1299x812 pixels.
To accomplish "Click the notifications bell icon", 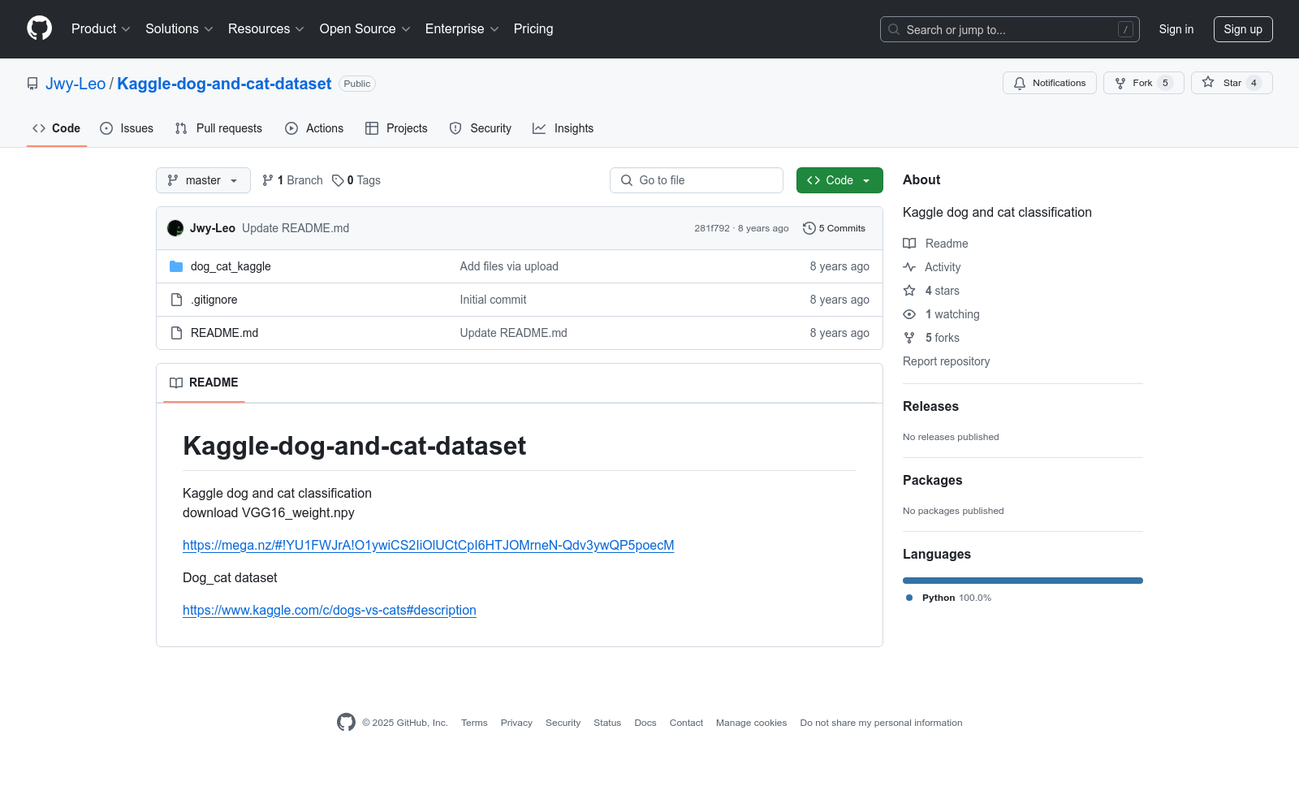I will pyautogui.click(x=1020, y=83).
